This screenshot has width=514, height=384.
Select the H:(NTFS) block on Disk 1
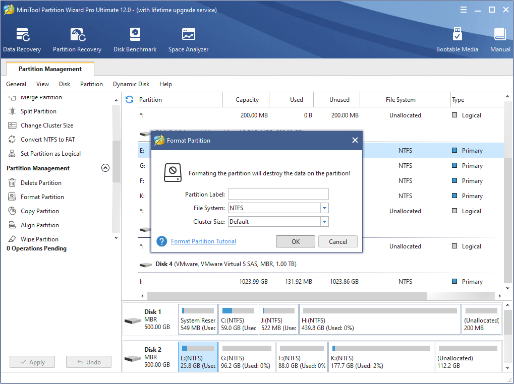(x=380, y=319)
